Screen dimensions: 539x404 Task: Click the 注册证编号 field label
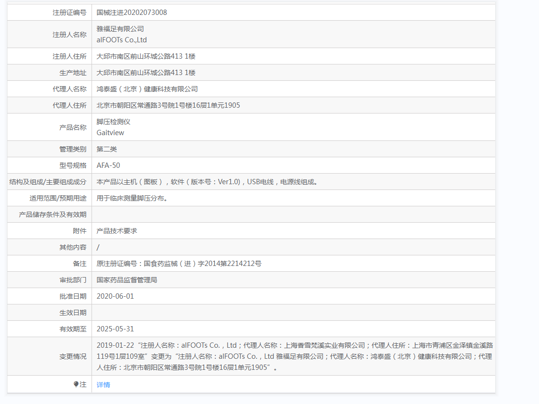[x=69, y=13]
